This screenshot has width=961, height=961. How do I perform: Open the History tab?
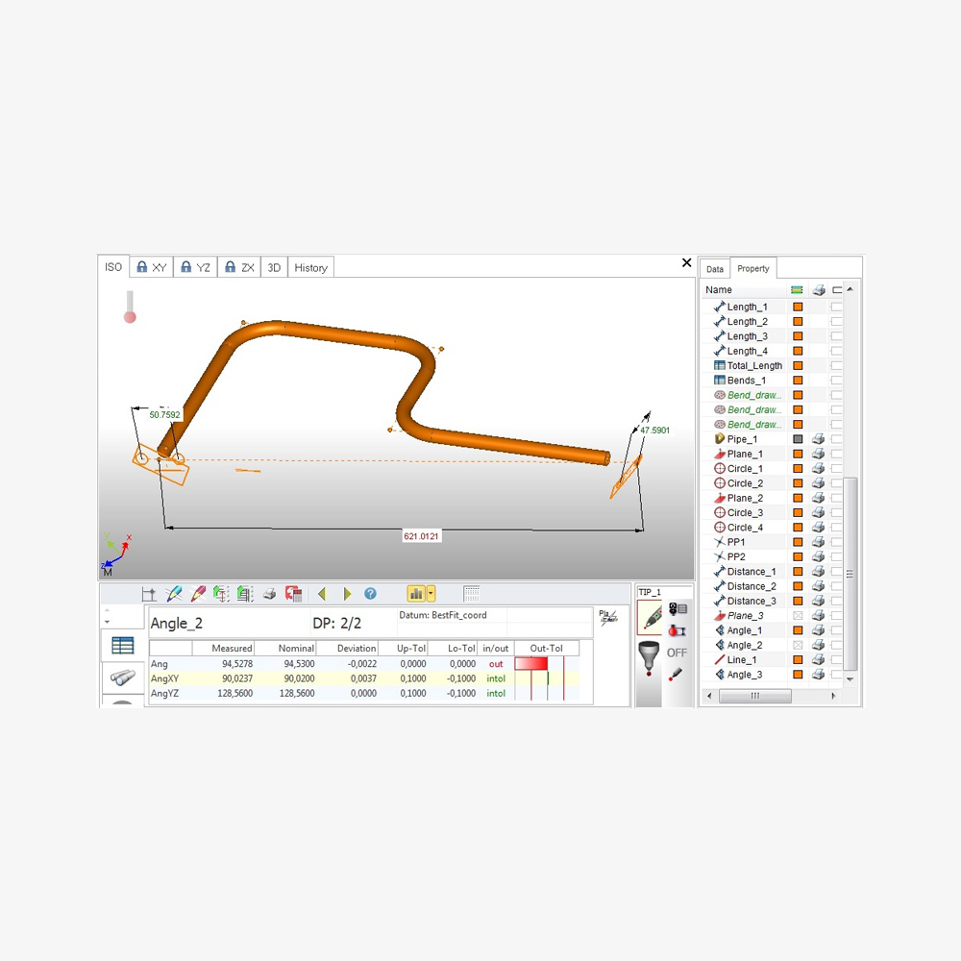click(x=310, y=268)
